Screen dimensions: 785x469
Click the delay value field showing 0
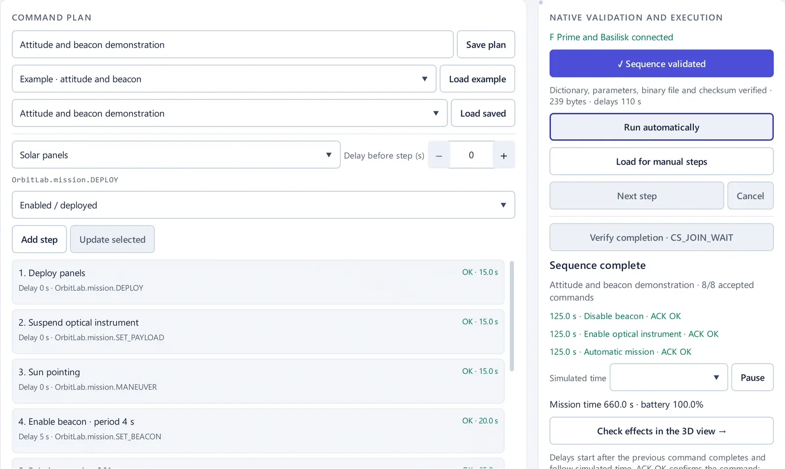click(471, 155)
